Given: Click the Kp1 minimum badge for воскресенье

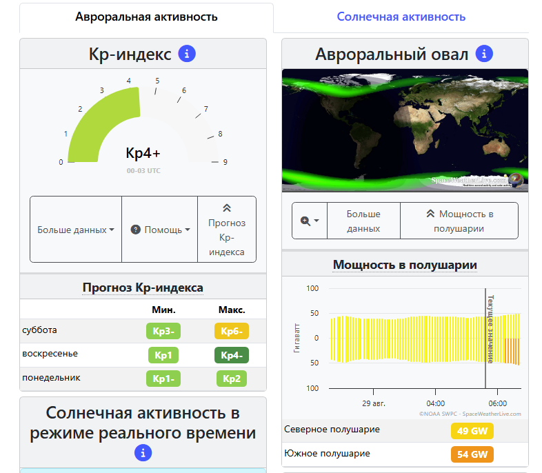Looking at the screenshot, I should pos(163,355).
